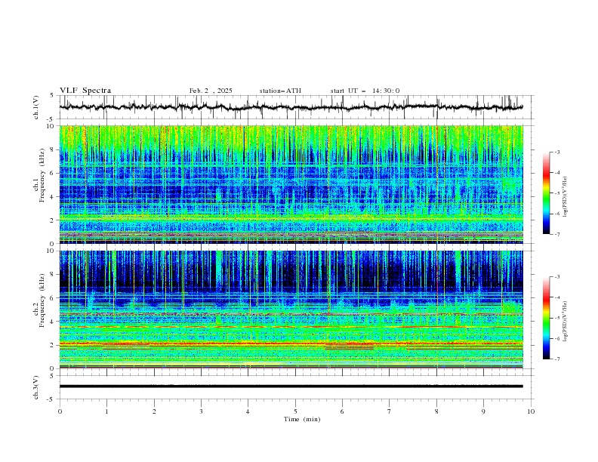Click the "ch.1(V)" waveform axis label

click(36, 107)
